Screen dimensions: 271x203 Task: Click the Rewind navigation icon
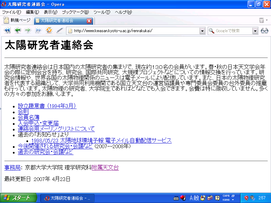coord(7,30)
